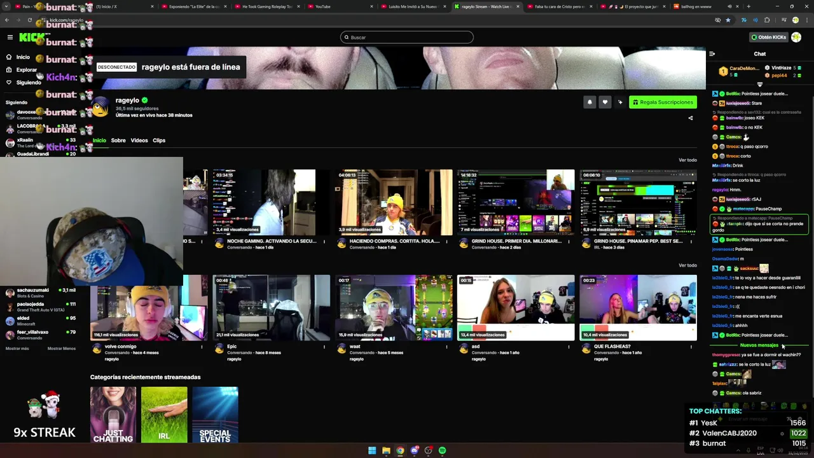814x458 pixels.
Task: Open sachauzumaki channel in sidebar
Action: 40,293
